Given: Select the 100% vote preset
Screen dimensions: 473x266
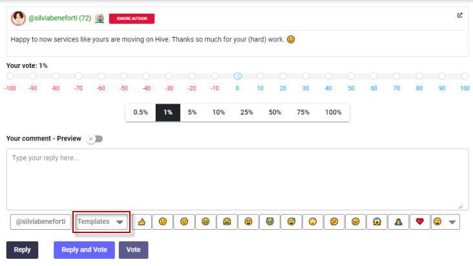Looking at the screenshot, I should (333, 113).
